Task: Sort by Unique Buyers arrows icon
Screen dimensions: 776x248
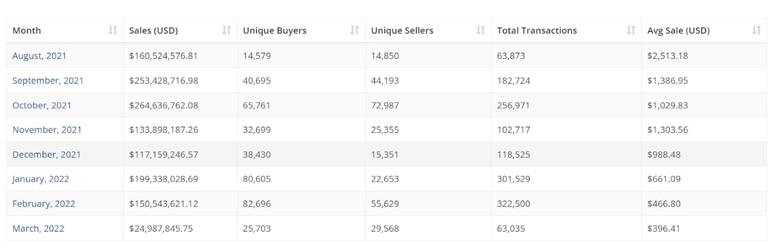Action: click(355, 30)
